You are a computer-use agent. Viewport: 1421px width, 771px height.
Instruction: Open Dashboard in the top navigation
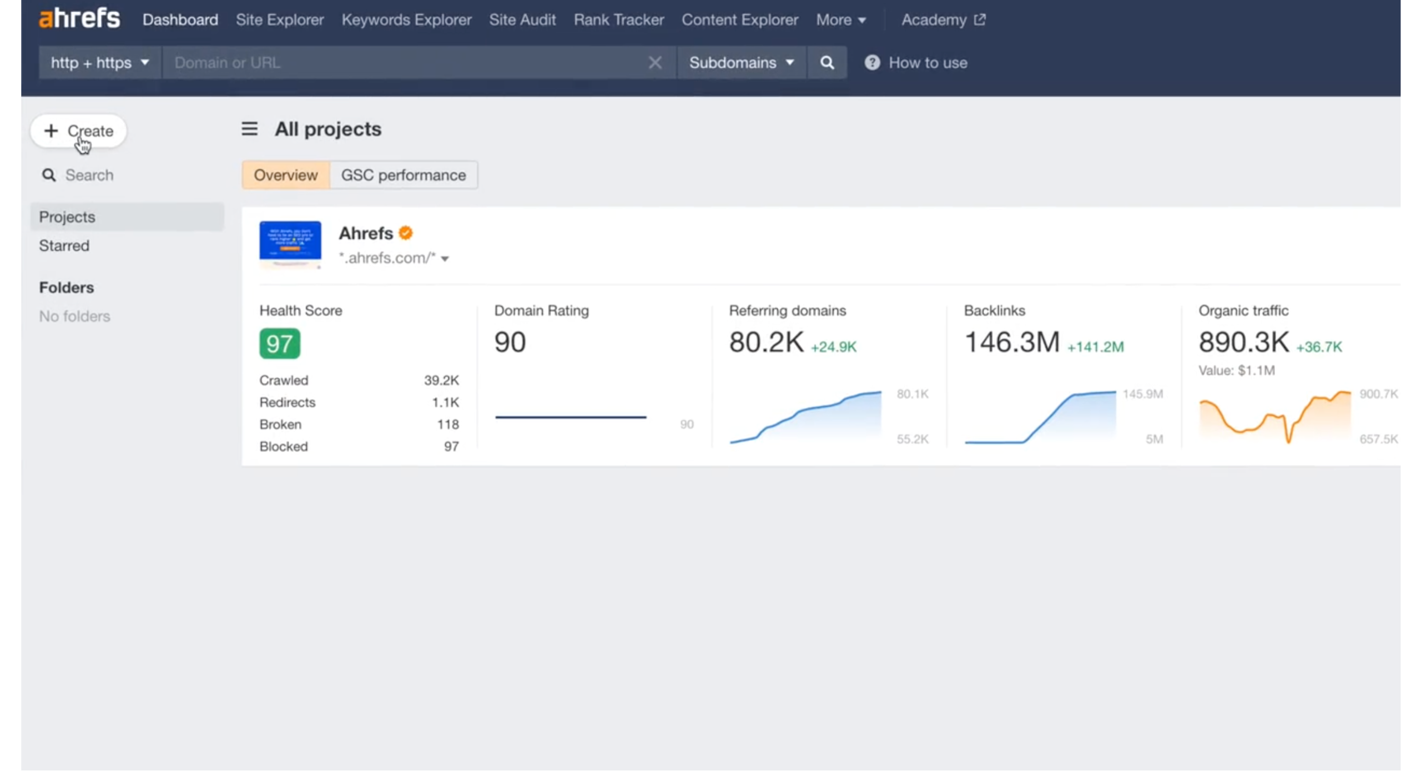click(x=180, y=19)
